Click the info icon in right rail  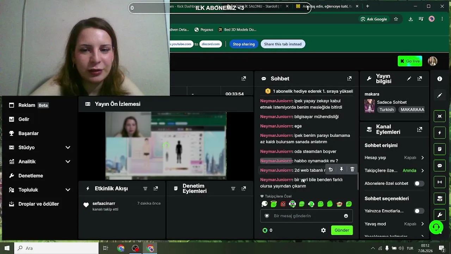coord(440,79)
